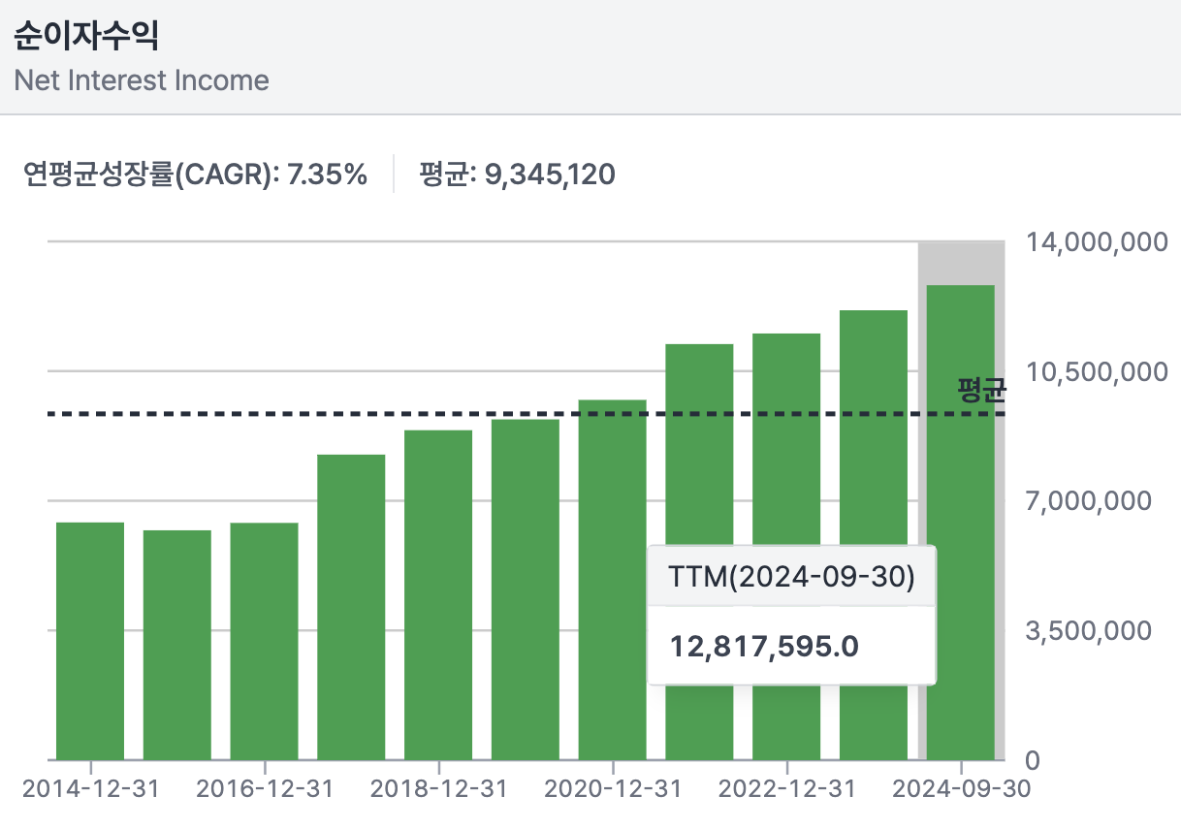Click the Net Interest Income subtitle
Image resolution: width=1181 pixels, height=828 pixels.
tap(142, 80)
